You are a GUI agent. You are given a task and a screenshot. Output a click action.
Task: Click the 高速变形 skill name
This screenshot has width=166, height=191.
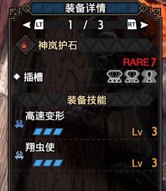click(45, 116)
